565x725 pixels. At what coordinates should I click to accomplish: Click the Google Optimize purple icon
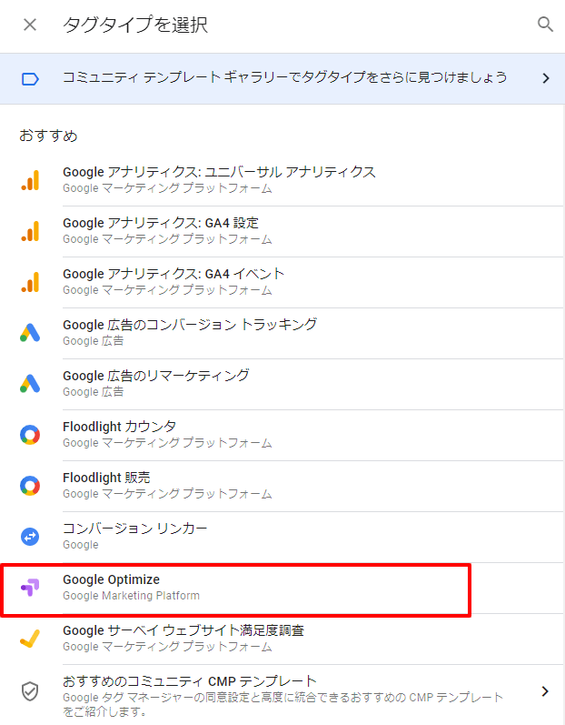tap(30, 588)
